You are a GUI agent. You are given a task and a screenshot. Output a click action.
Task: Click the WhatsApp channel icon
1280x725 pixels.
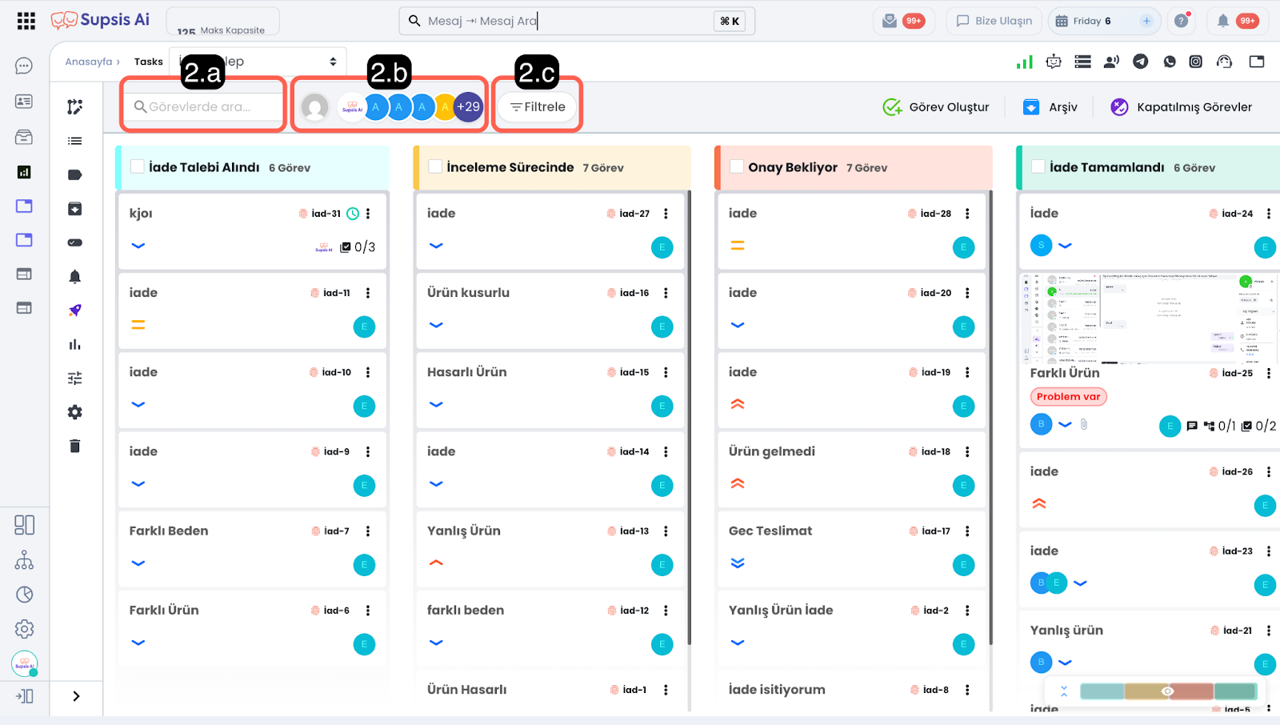1169,62
